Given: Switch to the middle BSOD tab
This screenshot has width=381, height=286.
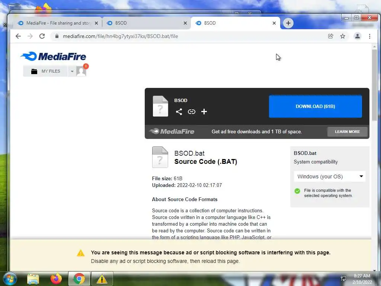Looking at the screenshot, I should (146, 23).
